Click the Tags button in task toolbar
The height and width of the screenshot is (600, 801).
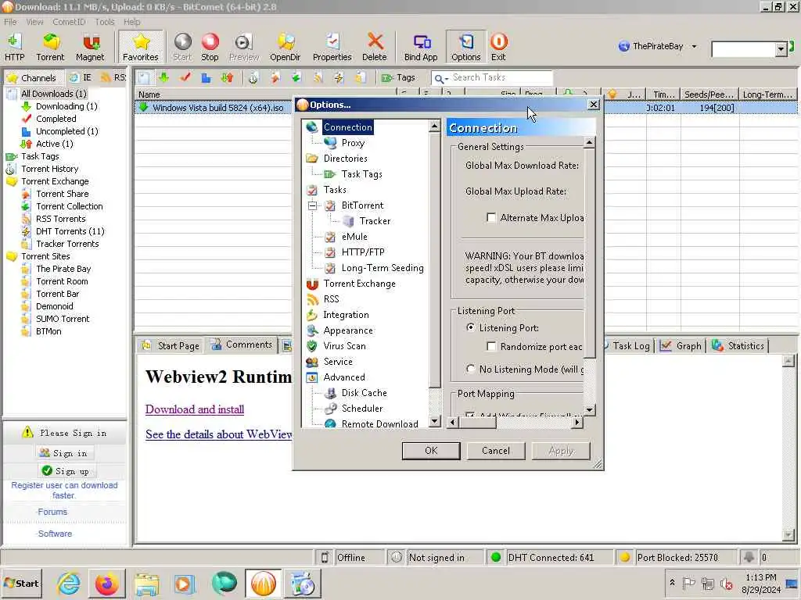[x=399, y=77]
